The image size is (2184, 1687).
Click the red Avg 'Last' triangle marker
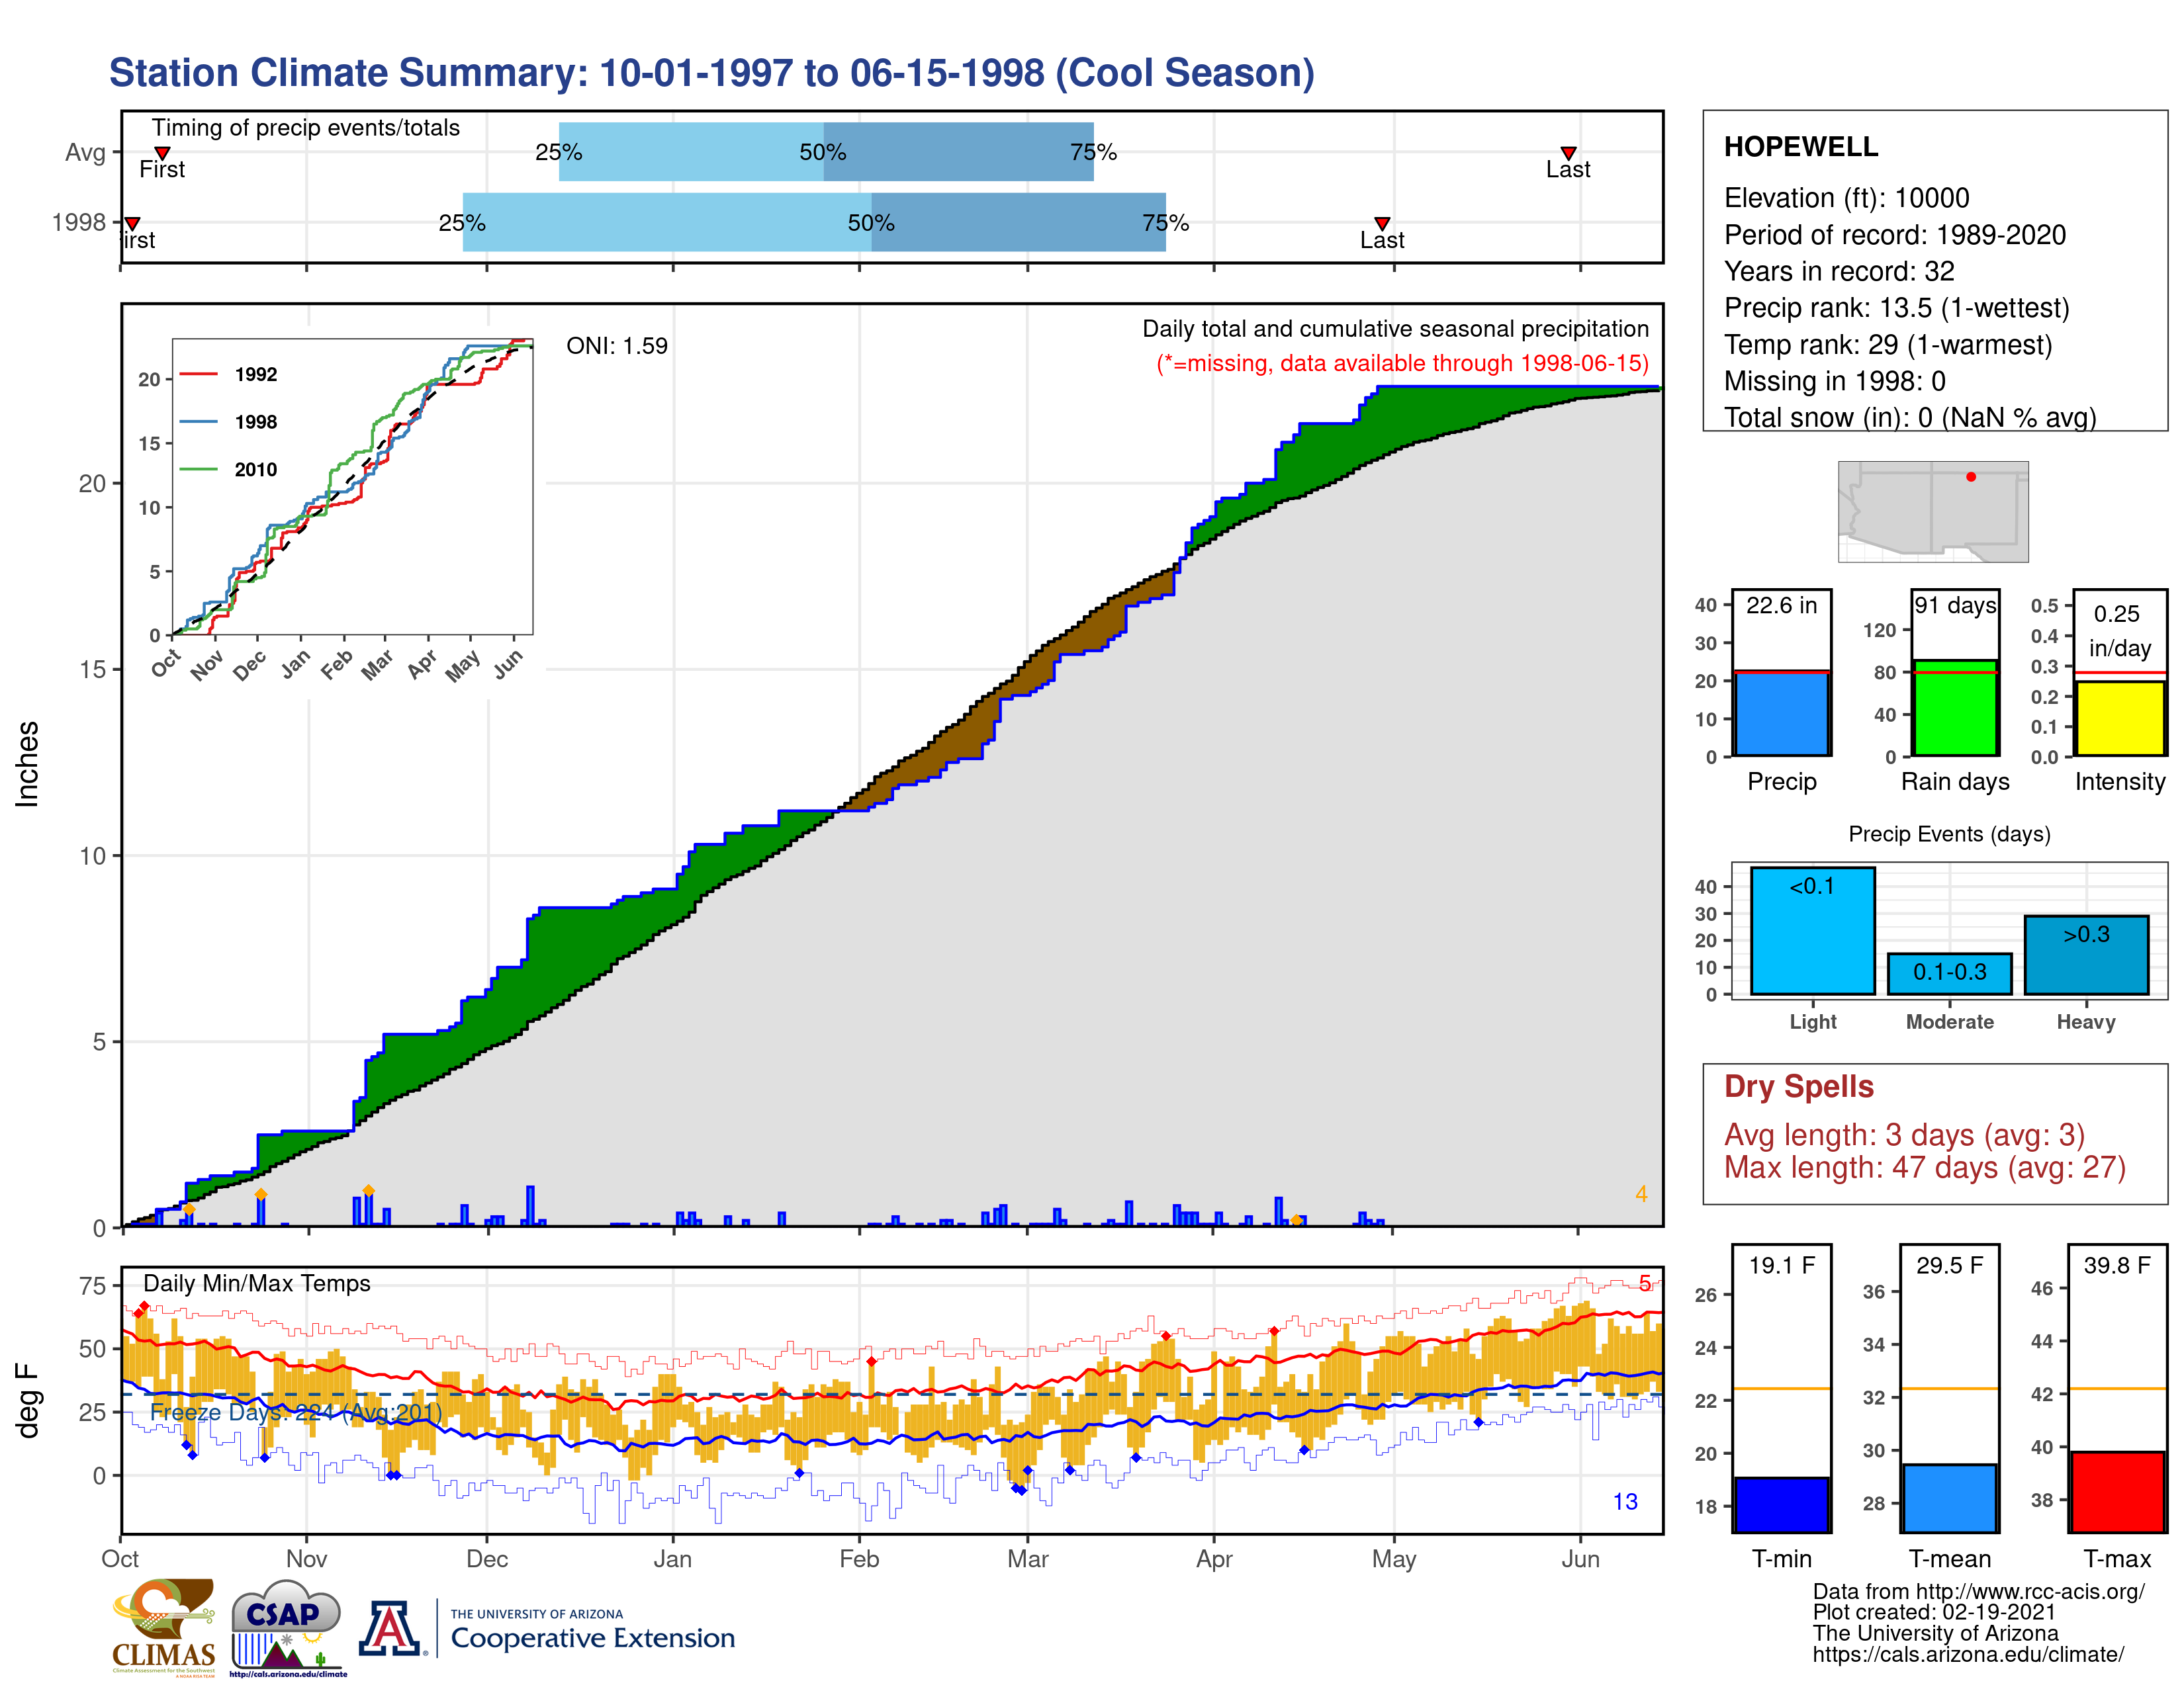pyautogui.click(x=1568, y=153)
